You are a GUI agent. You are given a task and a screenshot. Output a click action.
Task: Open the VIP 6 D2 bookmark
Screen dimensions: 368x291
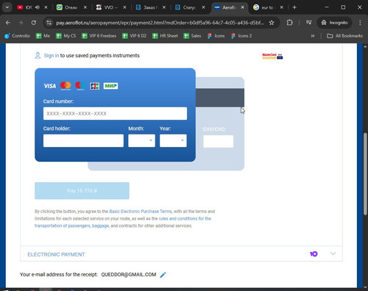(135, 36)
